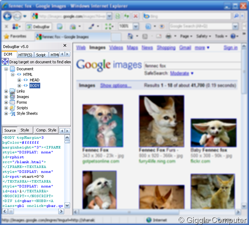
Task: Open the Tools menu
Action: (x=221, y=36)
